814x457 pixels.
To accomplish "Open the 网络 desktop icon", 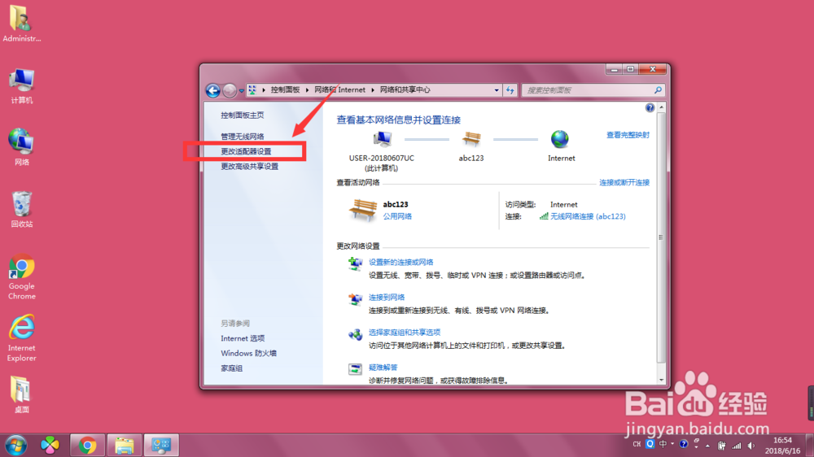I will pos(21,147).
